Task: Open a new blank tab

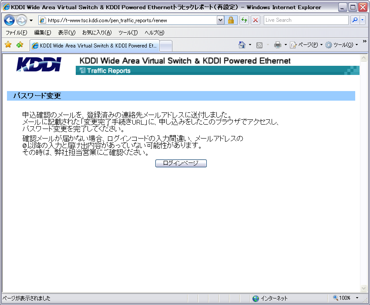Action: (166, 46)
